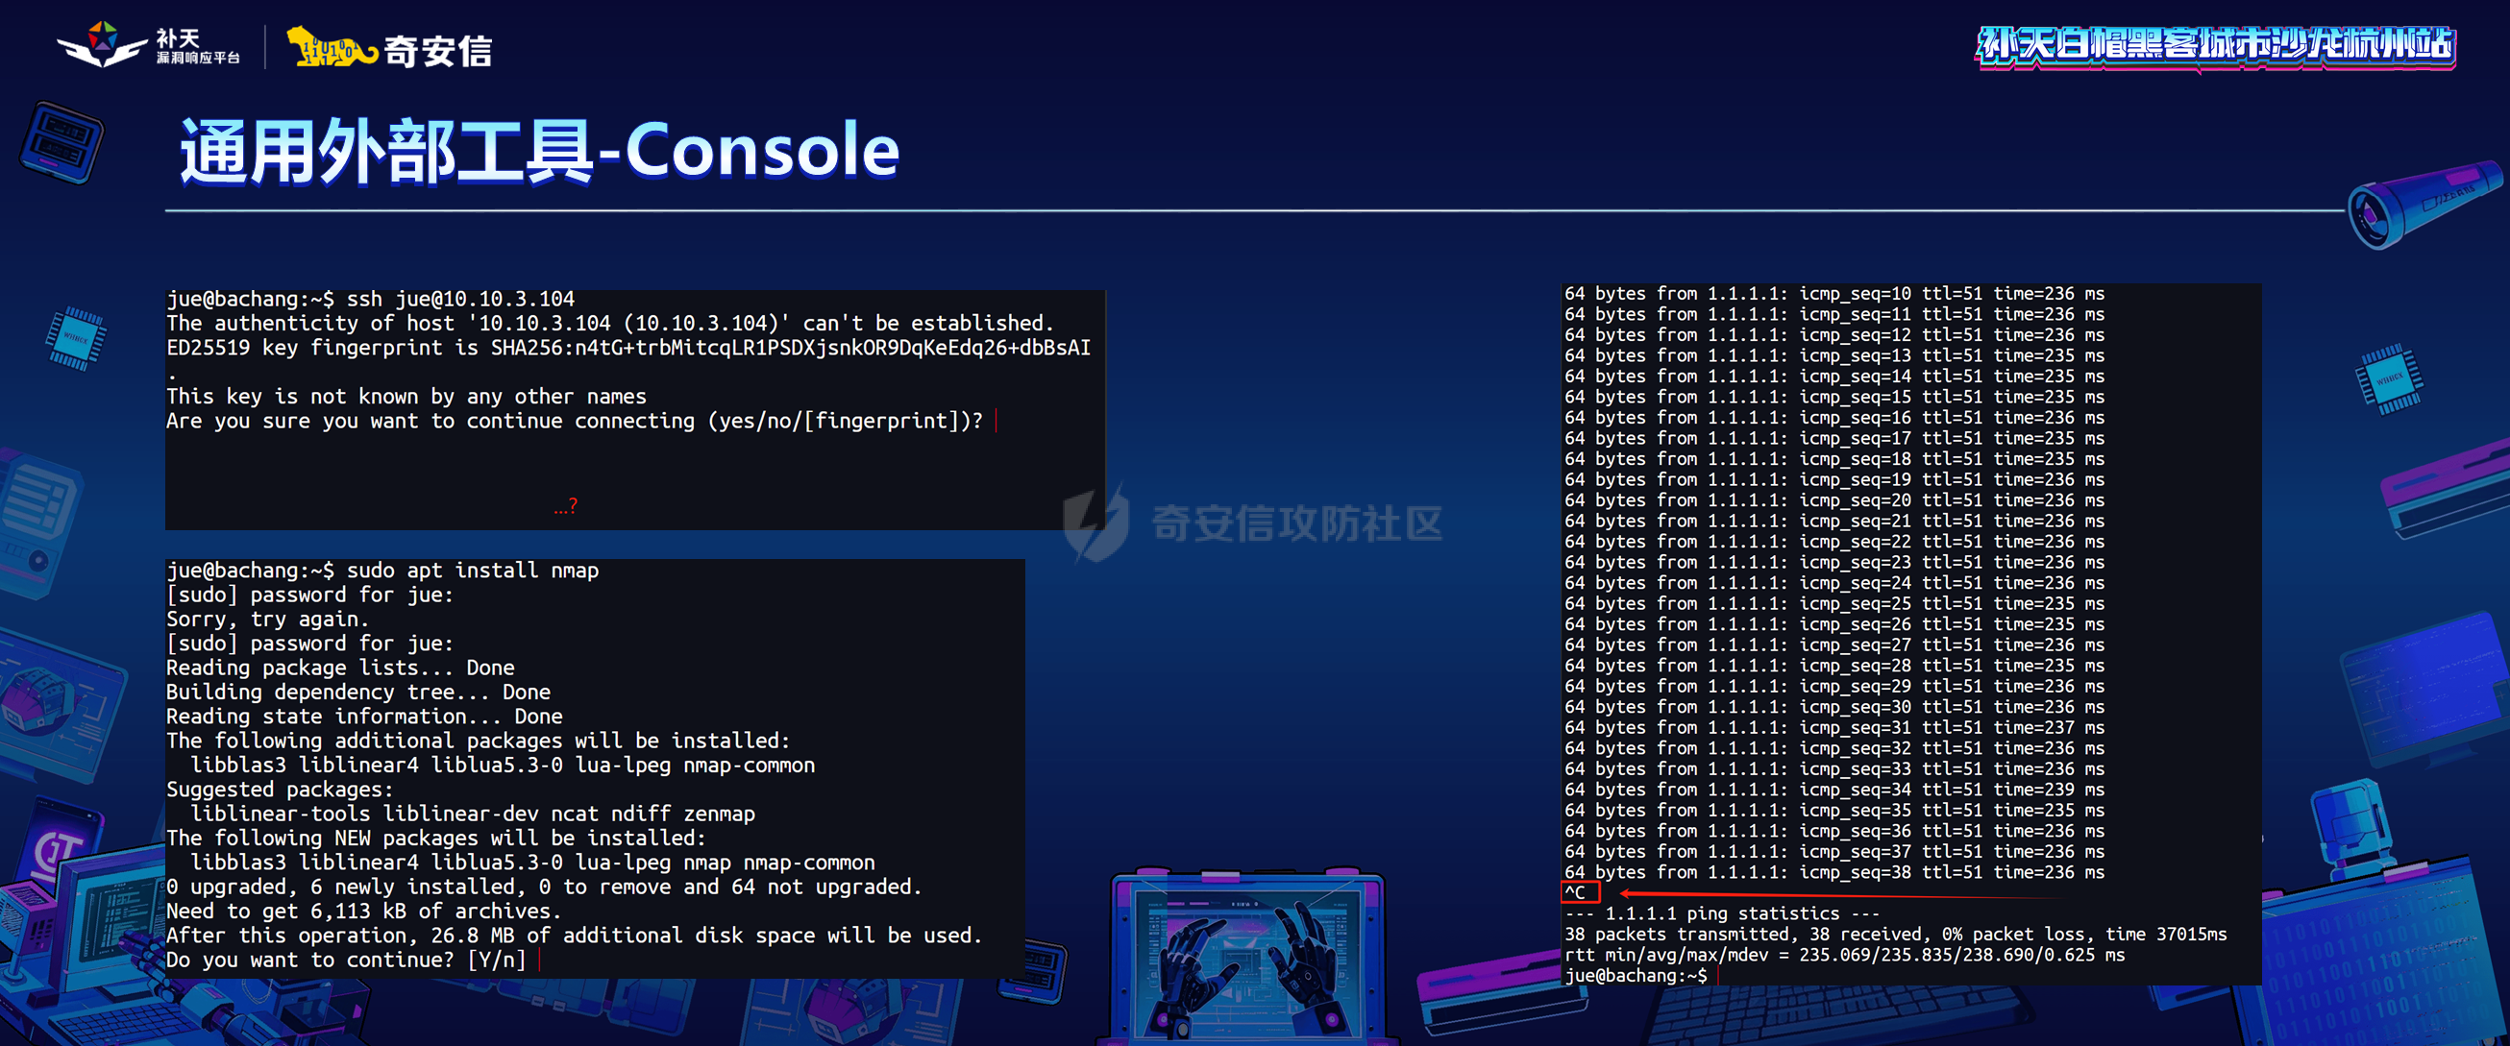Click the 'Suggested packages:' line
The width and height of the screenshot is (2510, 1046).
coord(280,790)
